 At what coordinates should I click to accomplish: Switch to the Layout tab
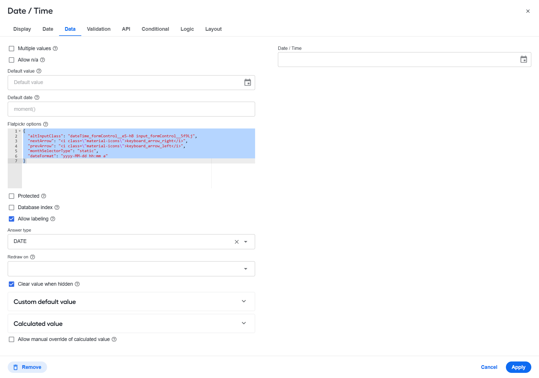(213, 29)
